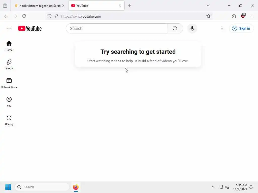This screenshot has height=193, width=258.
Task: Open the uBlock Origin extension icon
Action: click(243, 16)
